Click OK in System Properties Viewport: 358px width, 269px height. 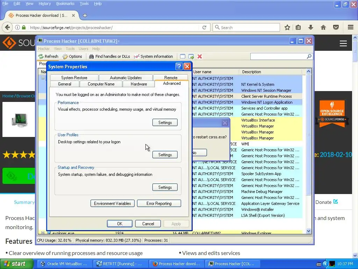click(x=120, y=223)
